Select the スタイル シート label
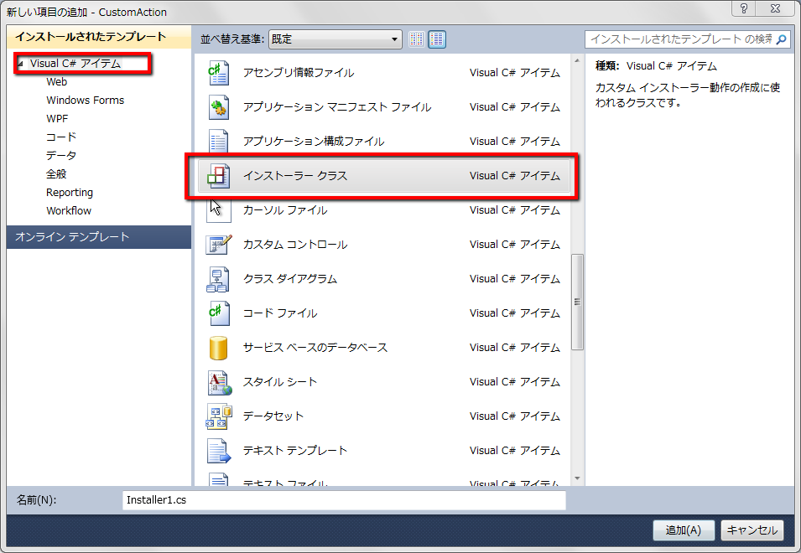Viewport: 801px width, 553px height. [x=280, y=382]
